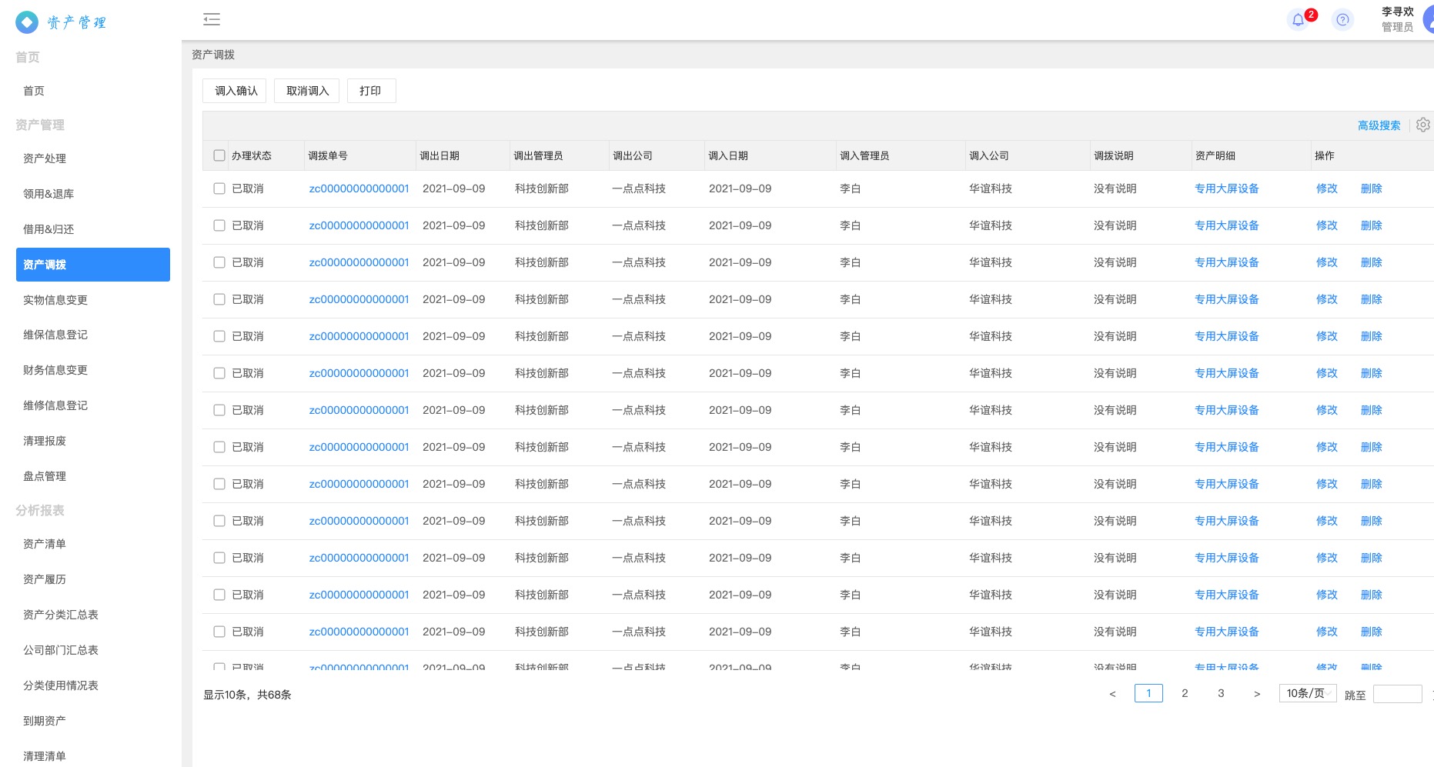Click 修改 in the fifth row
The image size is (1434, 767).
coord(1327,336)
